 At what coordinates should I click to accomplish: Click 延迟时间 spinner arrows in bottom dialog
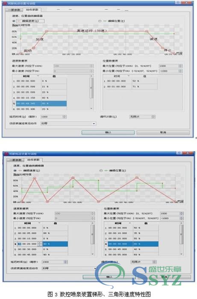[66, 262]
